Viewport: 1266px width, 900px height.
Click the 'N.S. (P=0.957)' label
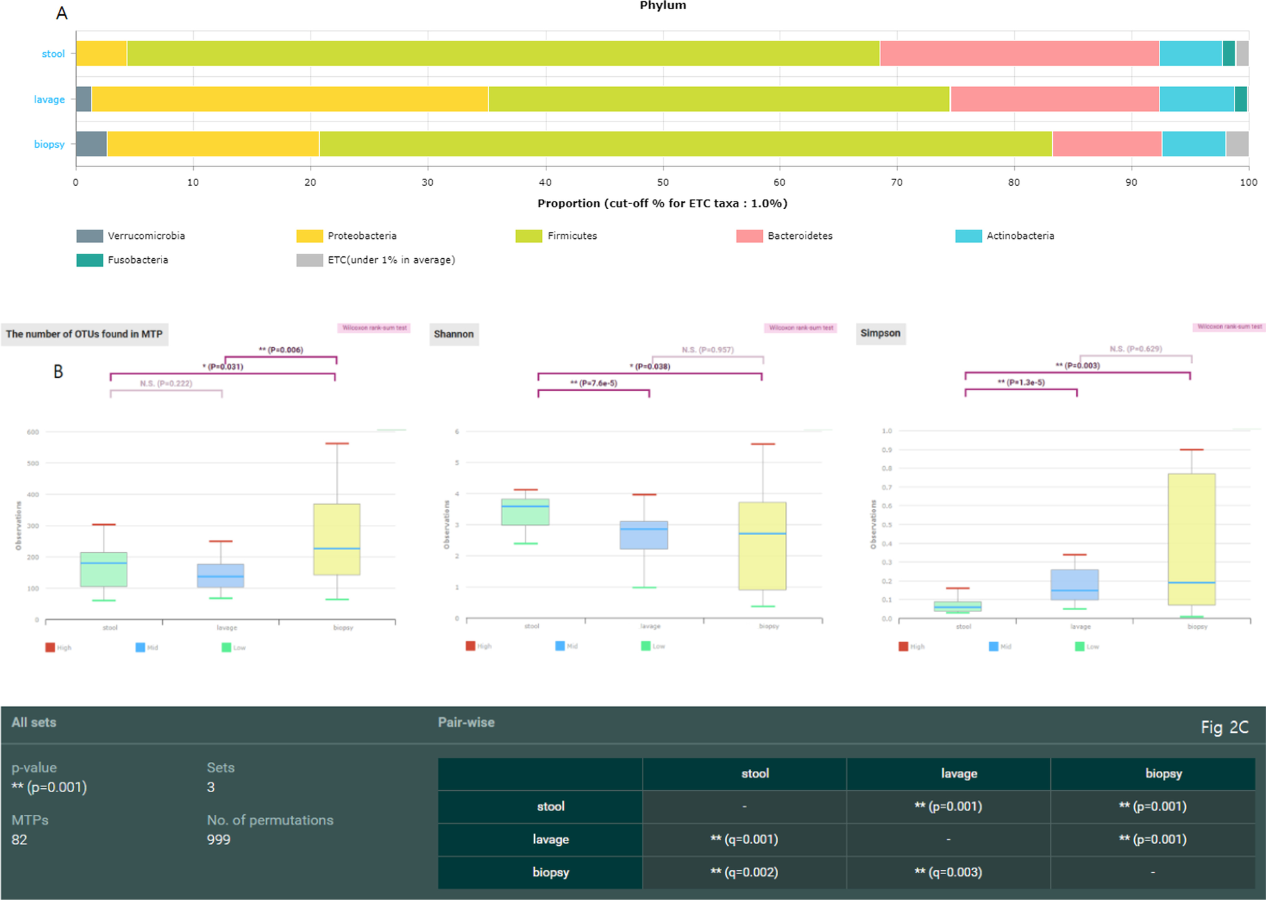(708, 350)
